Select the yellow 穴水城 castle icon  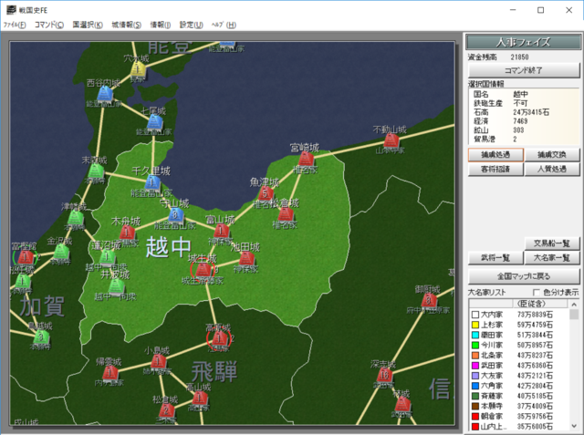pos(138,69)
